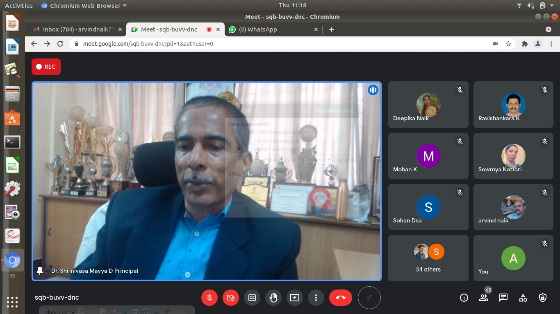Click the present screen icon
Viewport: 560px width, 314px height.
[295, 298]
